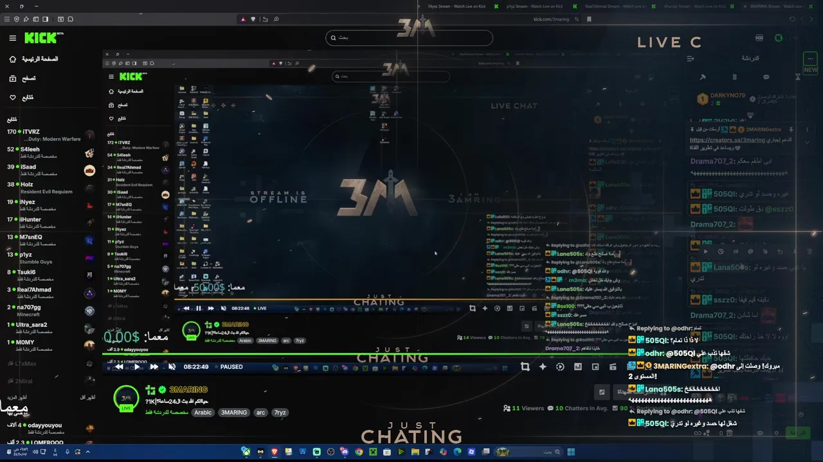Click the hammer moderation icon in chat header
Viewport: 823px width, 462px height.
click(x=703, y=77)
